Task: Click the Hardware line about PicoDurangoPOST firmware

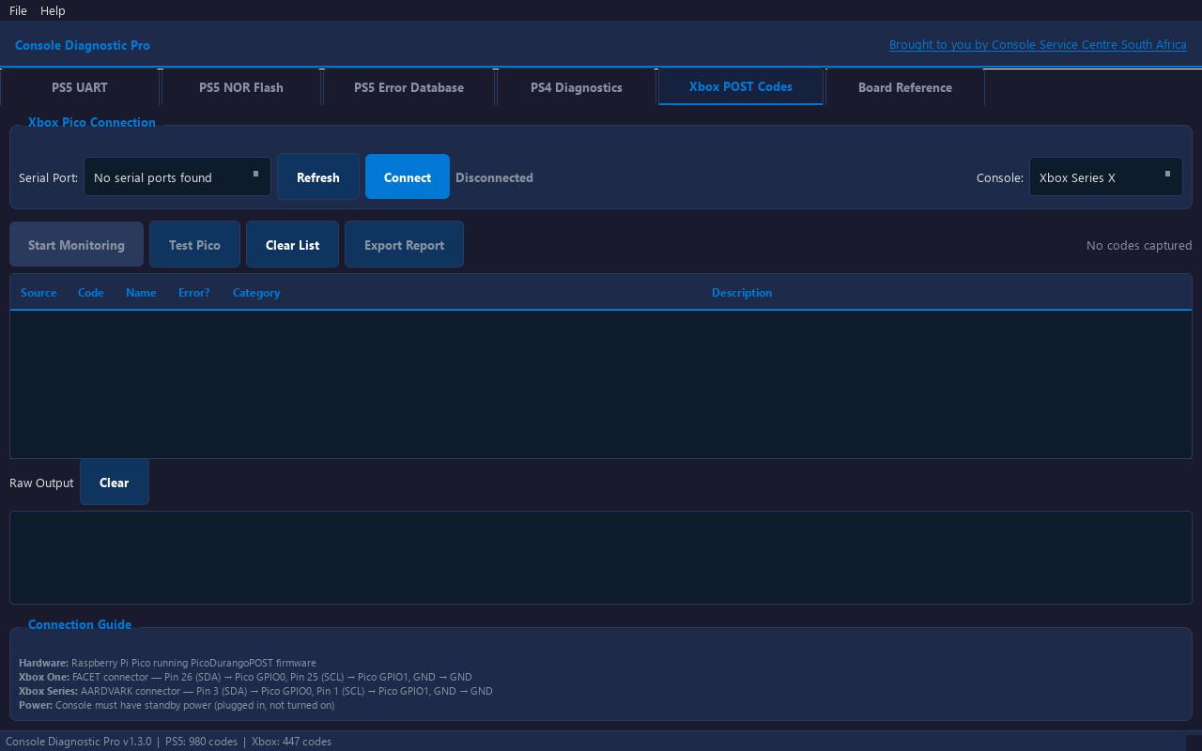Action: (167, 663)
